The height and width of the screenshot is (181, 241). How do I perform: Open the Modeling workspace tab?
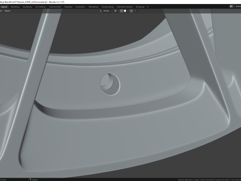tap(15, 7)
